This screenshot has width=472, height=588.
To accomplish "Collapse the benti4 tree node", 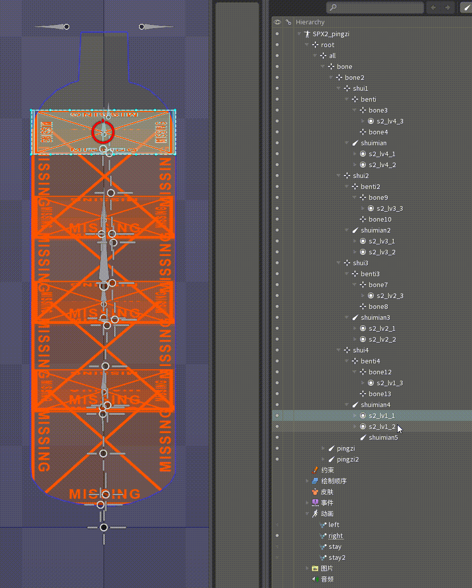I will [346, 361].
